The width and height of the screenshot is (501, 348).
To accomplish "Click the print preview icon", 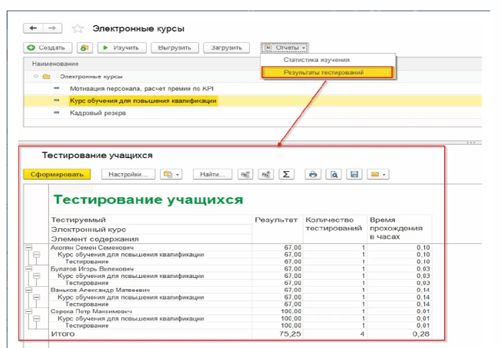I will pos(334,174).
